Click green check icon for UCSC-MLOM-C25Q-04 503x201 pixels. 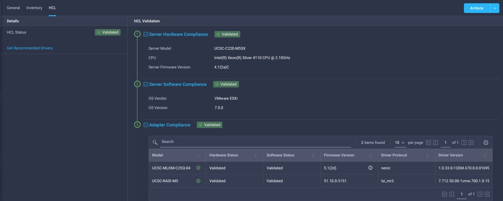[198, 168]
